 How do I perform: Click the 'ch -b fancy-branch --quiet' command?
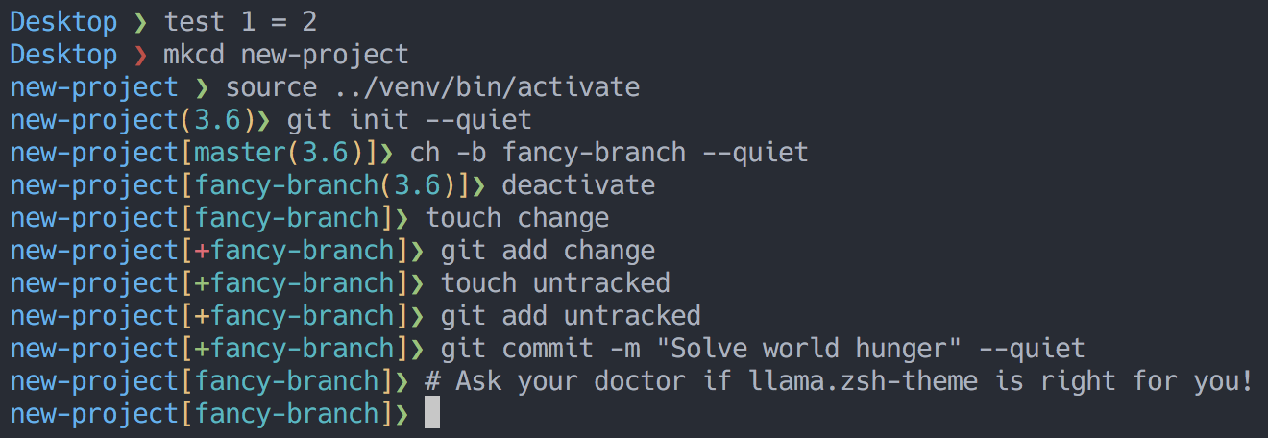pyautogui.click(x=609, y=153)
